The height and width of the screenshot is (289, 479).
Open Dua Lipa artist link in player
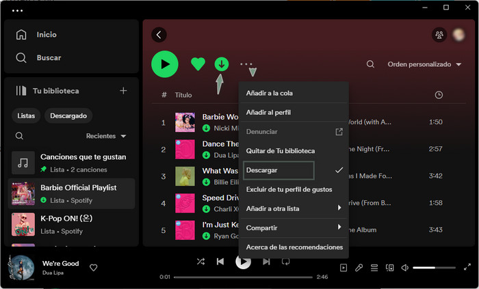pyautogui.click(x=53, y=273)
